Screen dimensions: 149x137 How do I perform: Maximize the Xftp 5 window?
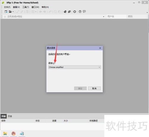[139, 2]
